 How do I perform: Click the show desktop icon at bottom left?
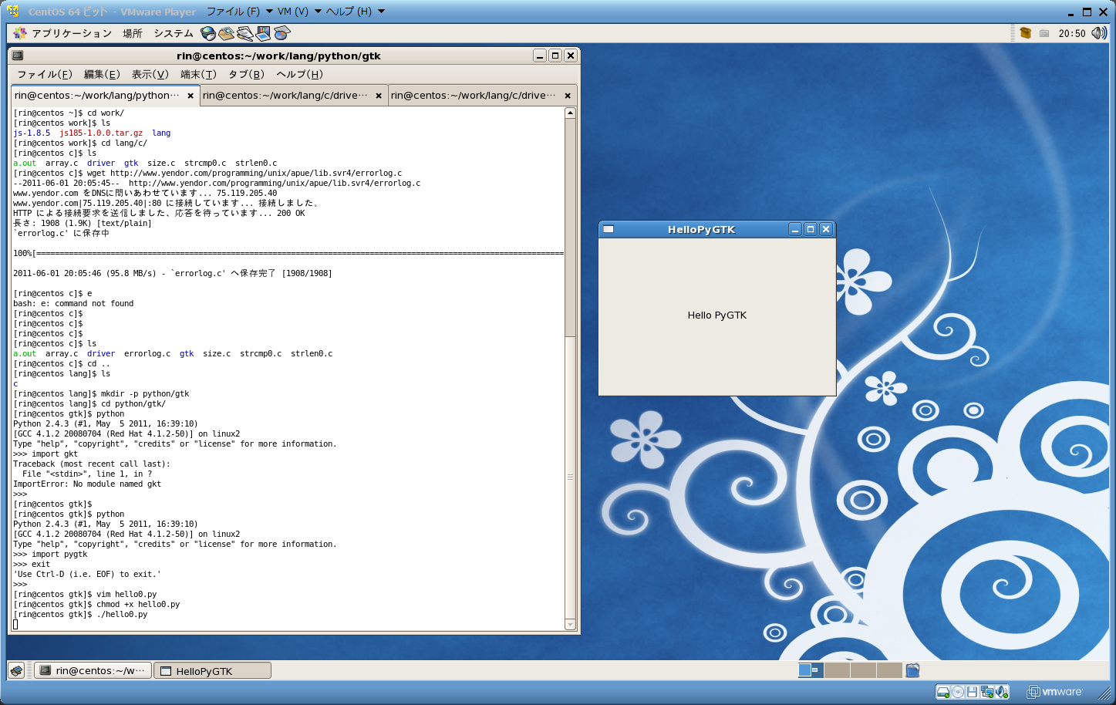pyautogui.click(x=16, y=671)
